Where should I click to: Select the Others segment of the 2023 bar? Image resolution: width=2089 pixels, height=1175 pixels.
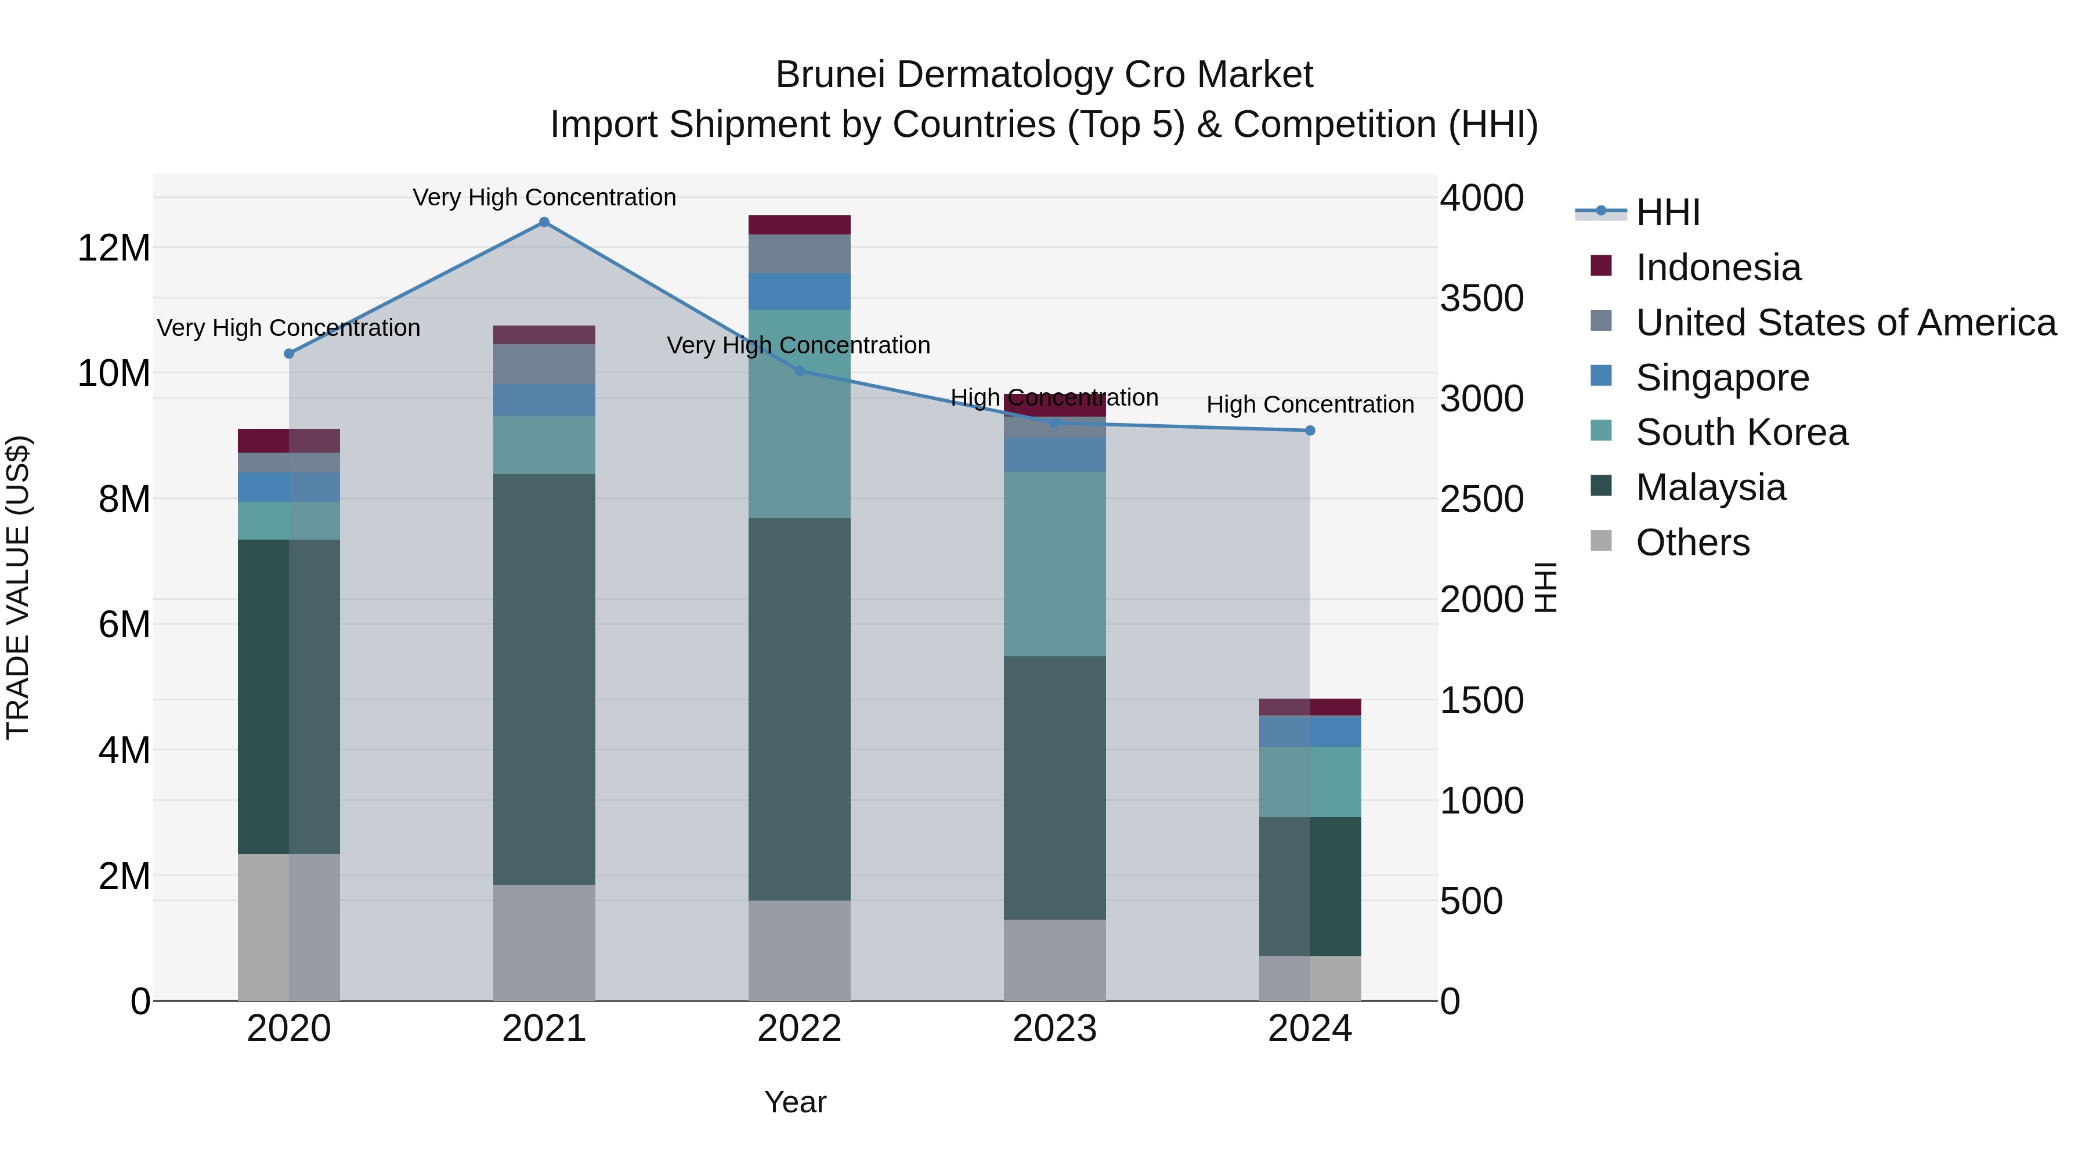pyautogui.click(x=1054, y=960)
